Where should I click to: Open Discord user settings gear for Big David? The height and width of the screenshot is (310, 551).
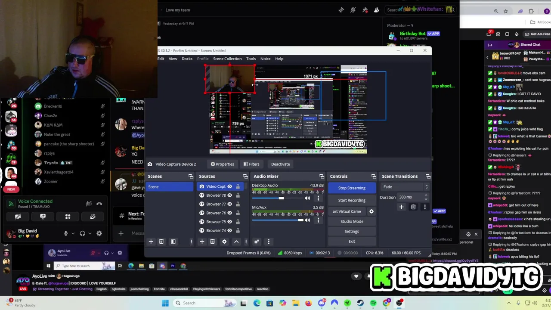(x=99, y=233)
